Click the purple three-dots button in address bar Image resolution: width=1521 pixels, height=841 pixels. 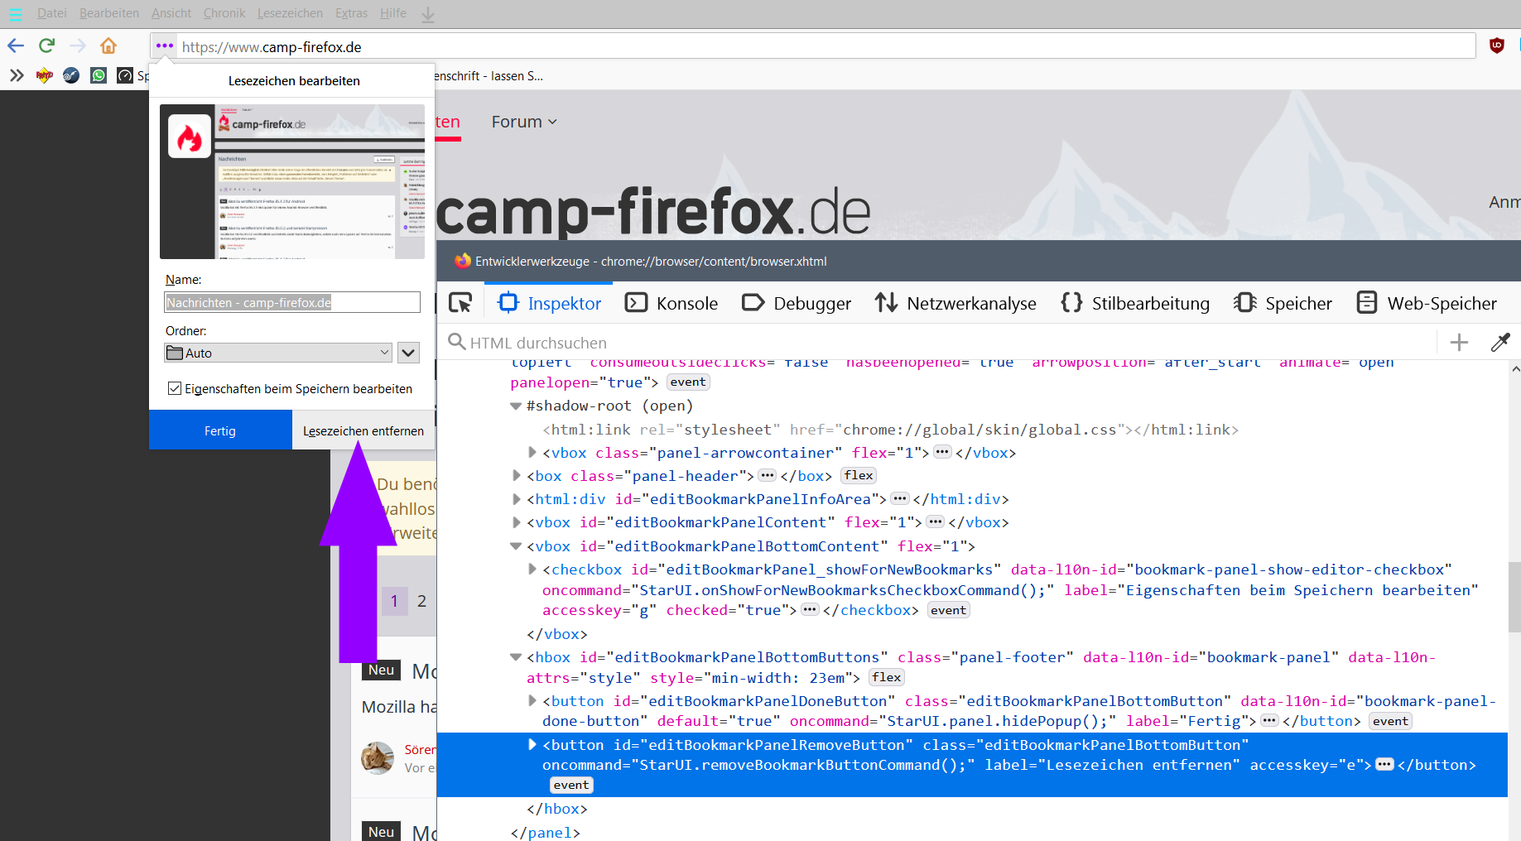pos(165,46)
